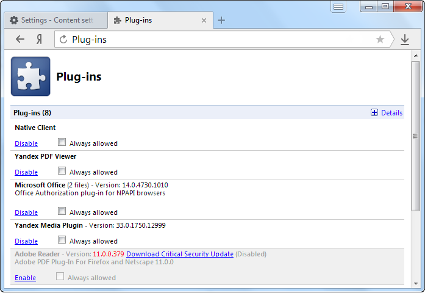Image resolution: width=425 pixels, height=293 pixels.
Task: Click the Native Client plug-in name
Action: point(35,128)
